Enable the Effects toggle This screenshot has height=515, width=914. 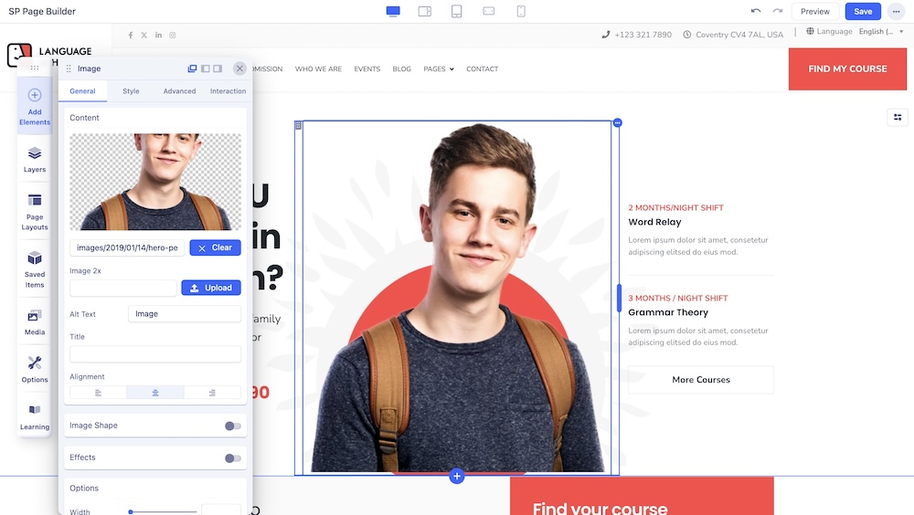click(232, 457)
